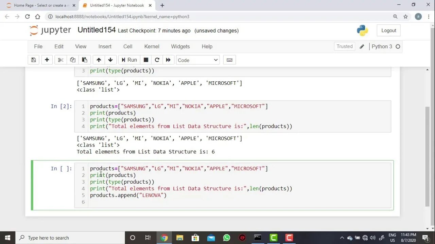Restart the kernel circular arrow icon
435x244 pixels.
point(157,60)
